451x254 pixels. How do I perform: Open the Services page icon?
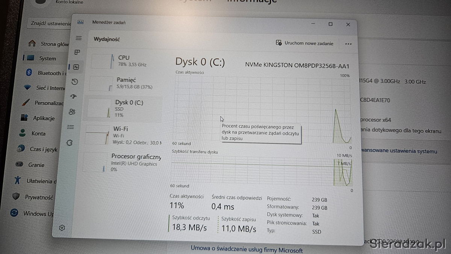click(x=69, y=143)
